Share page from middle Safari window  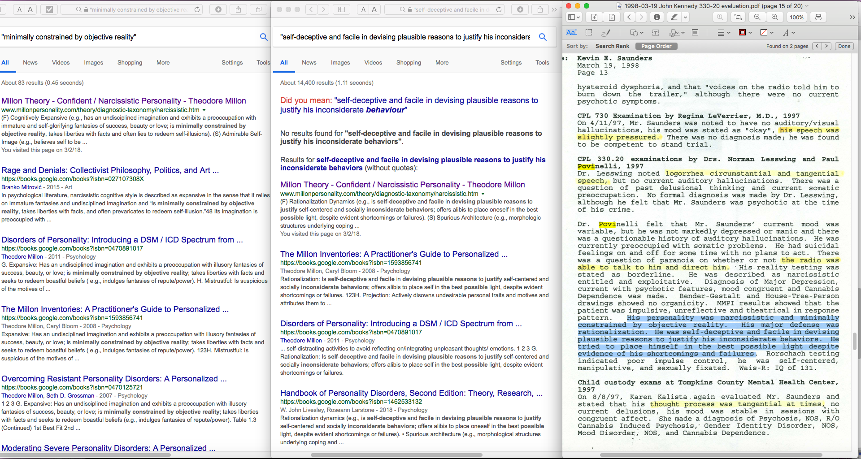pos(540,9)
